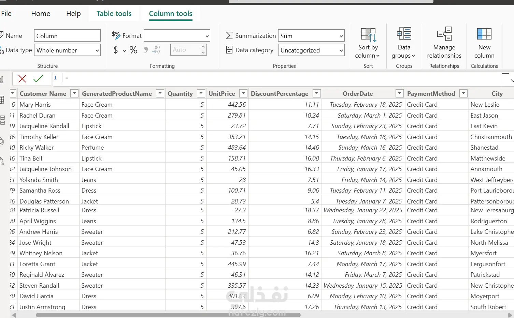Switch to Model view in left sidebar

[2, 120]
